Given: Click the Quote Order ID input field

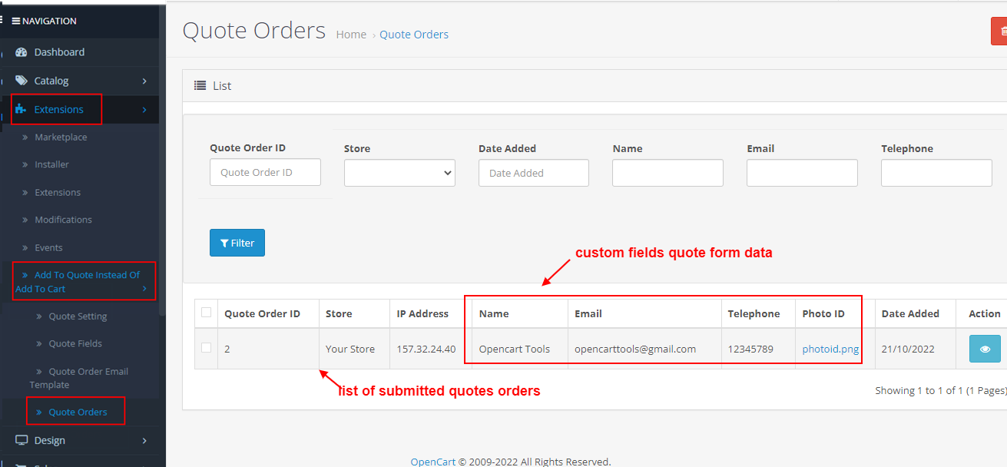Looking at the screenshot, I should pos(265,173).
